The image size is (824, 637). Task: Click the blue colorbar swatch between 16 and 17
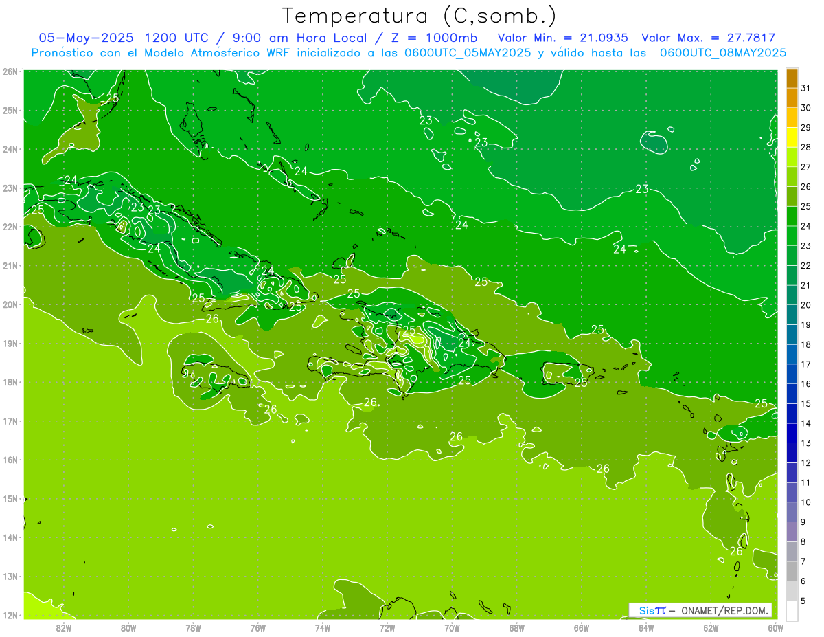792,374
